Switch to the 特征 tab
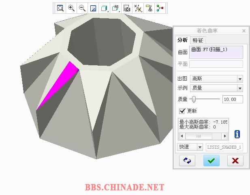Image resolution: width=250 pixels, height=195 pixels. 198,40
